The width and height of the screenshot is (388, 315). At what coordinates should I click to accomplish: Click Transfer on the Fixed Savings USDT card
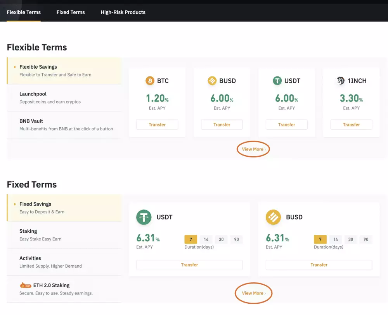(x=189, y=265)
